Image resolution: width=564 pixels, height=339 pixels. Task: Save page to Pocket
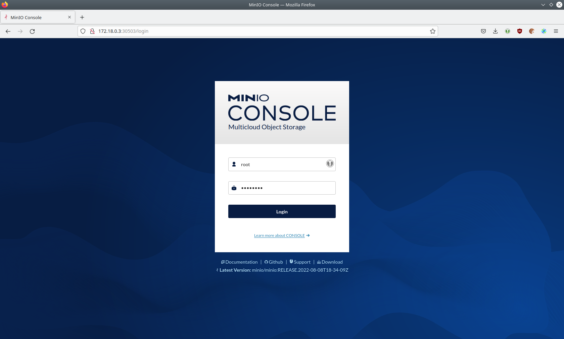[x=483, y=31]
